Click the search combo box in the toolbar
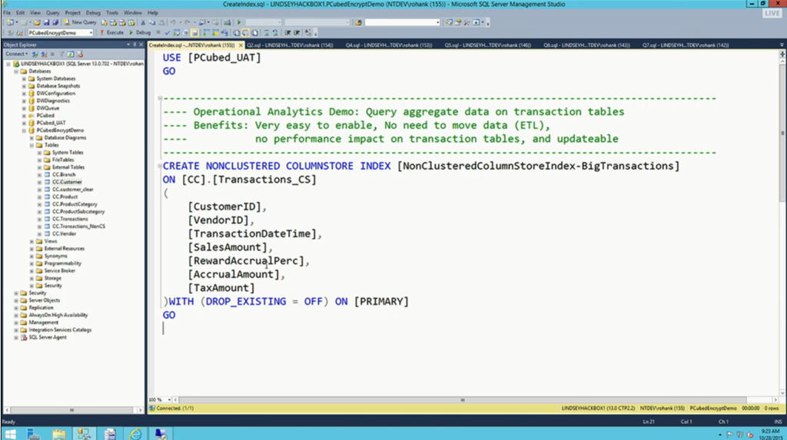Screen dimensions: 787x440 (402, 22)
